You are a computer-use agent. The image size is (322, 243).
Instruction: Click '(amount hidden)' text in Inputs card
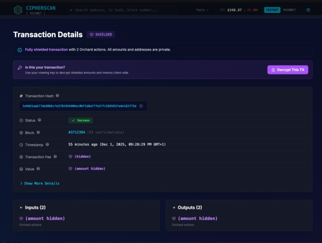[45, 218]
